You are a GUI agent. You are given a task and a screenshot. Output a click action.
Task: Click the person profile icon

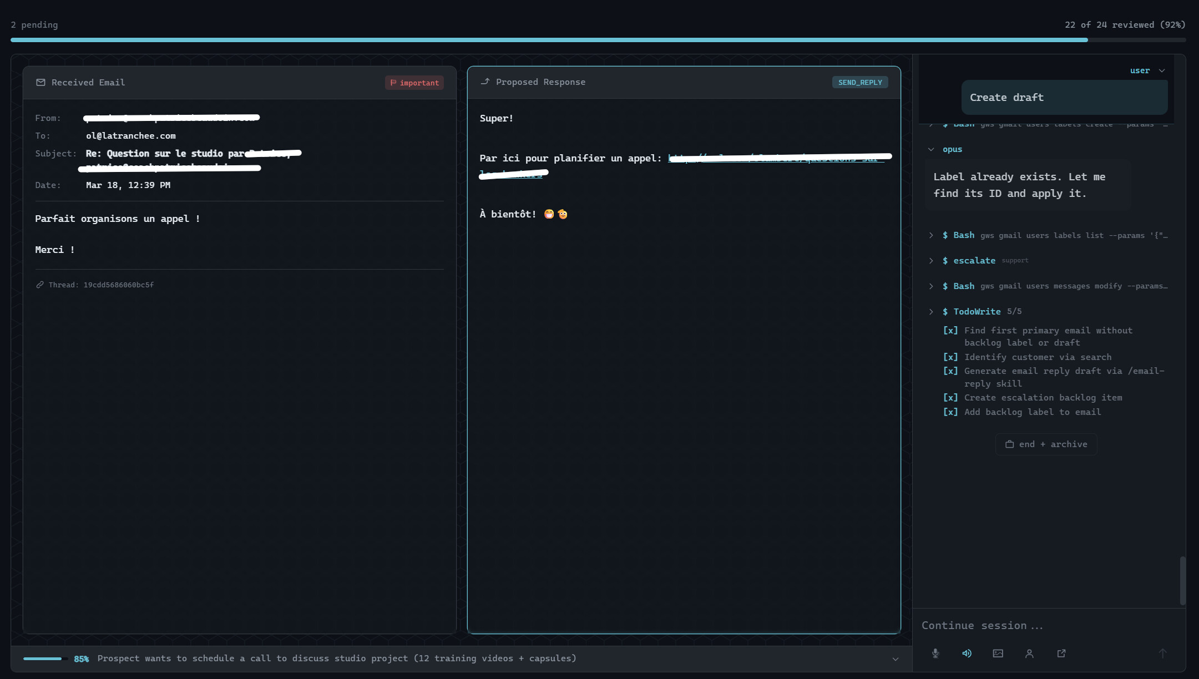coord(1029,653)
